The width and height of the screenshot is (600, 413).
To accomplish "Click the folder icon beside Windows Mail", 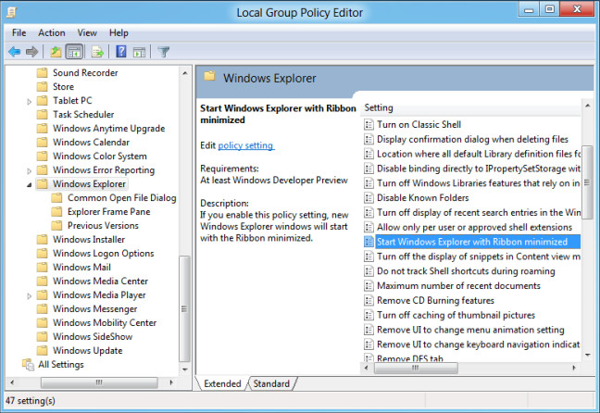I will coord(42,268).
